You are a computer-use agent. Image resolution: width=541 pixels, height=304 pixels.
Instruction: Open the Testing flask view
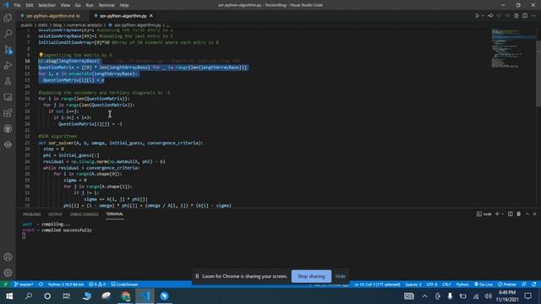pyautogui.click(x=8, y=81)
